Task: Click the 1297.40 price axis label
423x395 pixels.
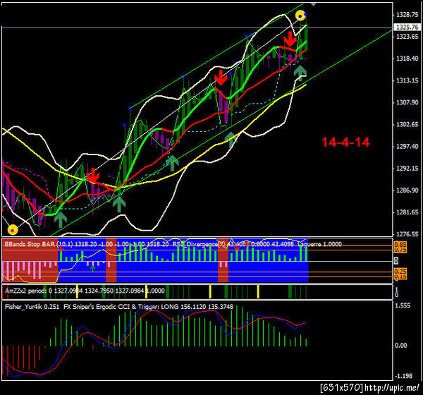Action: 407,146
